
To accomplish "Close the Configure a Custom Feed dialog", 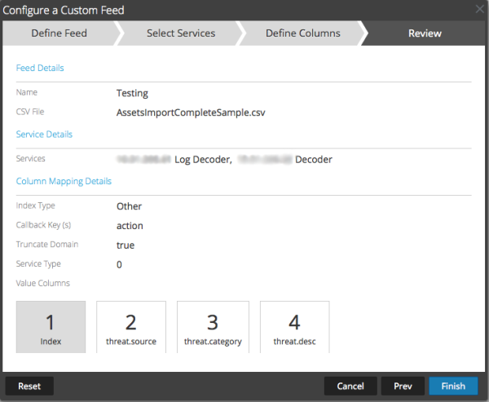I will [479, 10].
